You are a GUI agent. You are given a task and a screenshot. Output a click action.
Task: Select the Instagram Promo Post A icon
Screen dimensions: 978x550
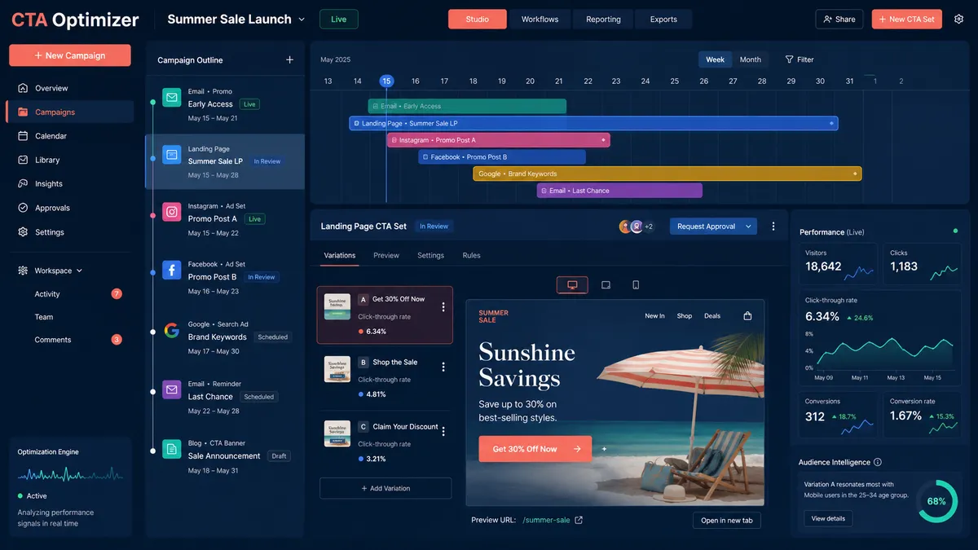171,212
